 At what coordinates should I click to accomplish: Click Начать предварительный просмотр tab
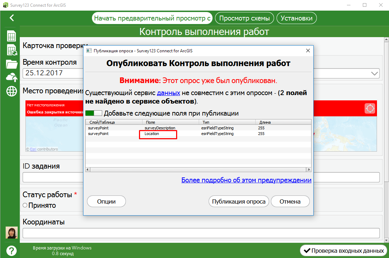[x=152, y=18]
